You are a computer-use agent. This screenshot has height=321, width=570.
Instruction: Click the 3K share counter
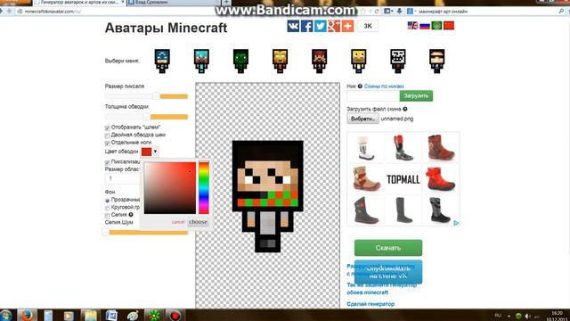[368, 26]
